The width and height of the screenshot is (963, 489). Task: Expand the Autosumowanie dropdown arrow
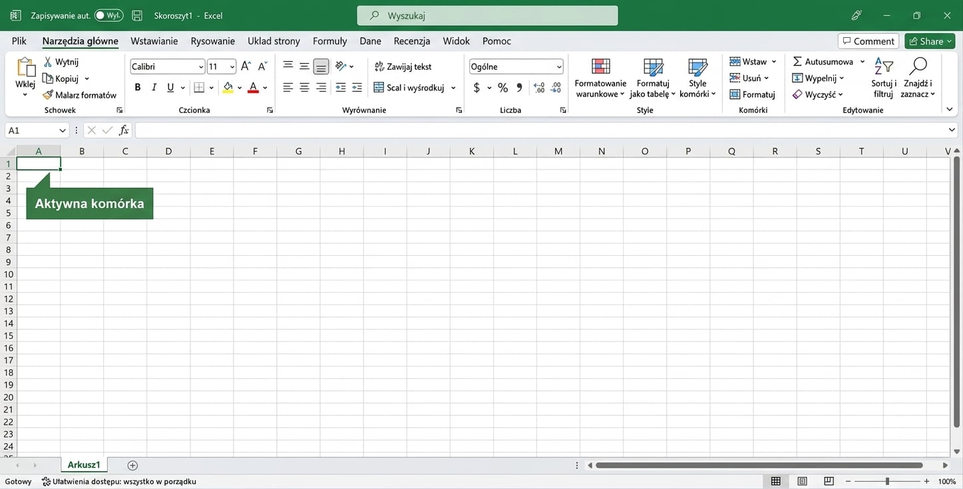pyautogui.click(x=863, y=62)
